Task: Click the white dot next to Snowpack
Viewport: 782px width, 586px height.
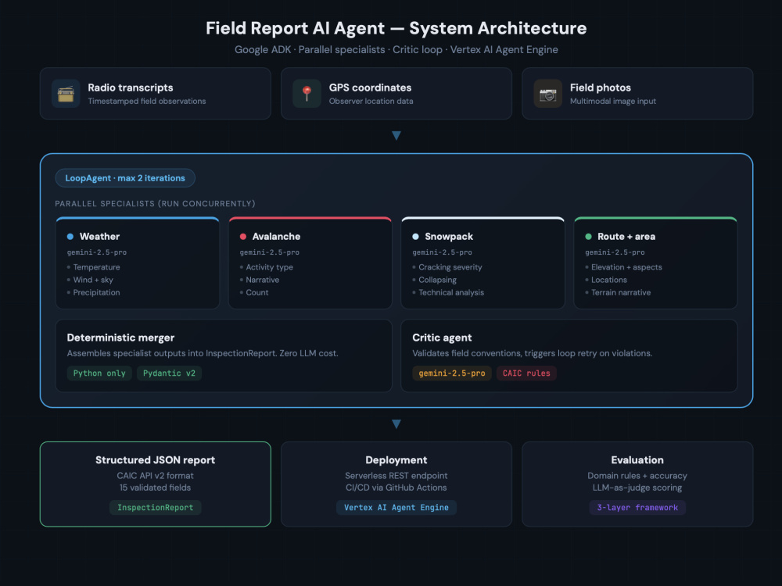Action: (x=415, y=237)
